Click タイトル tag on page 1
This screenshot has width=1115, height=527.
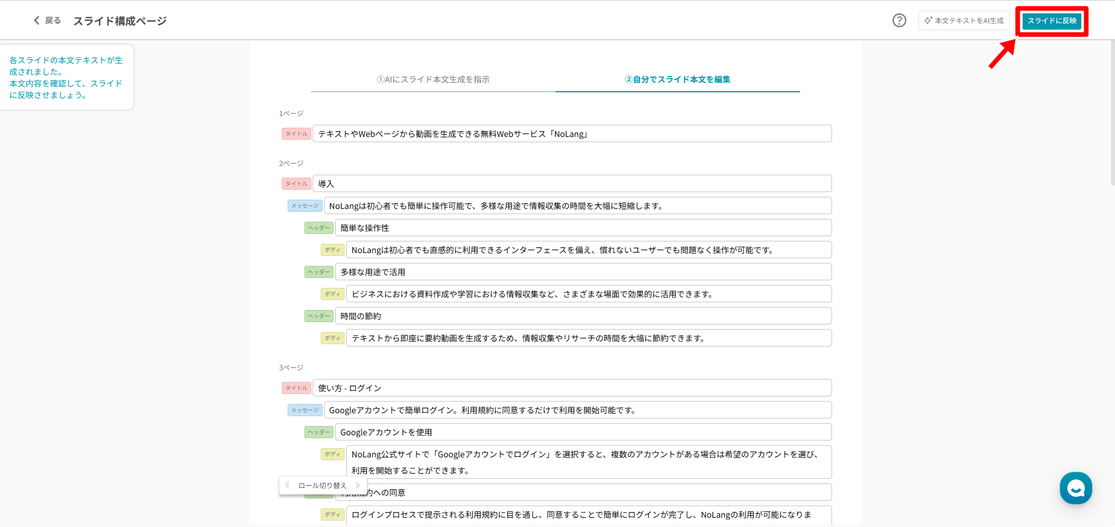296,133
